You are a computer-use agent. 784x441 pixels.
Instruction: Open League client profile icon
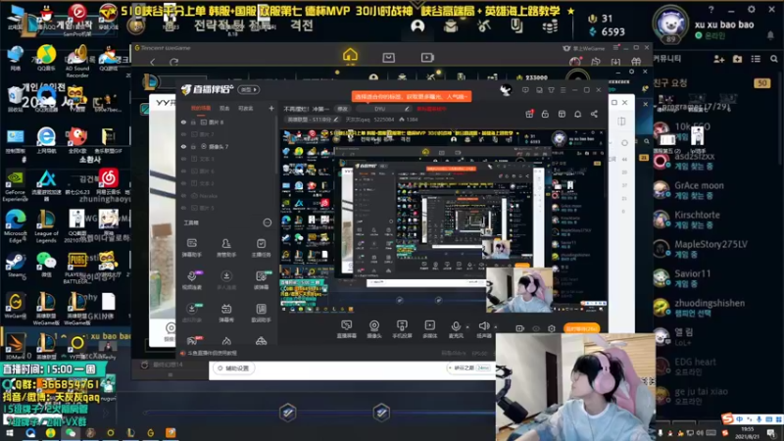pyautogui.click(x=417, y=26)
